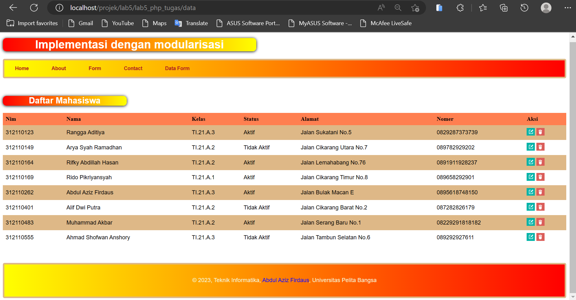The image size is (576, 300).
Task: Delete Alif Dwi Putra's record
Action: [x=540, y=207]
